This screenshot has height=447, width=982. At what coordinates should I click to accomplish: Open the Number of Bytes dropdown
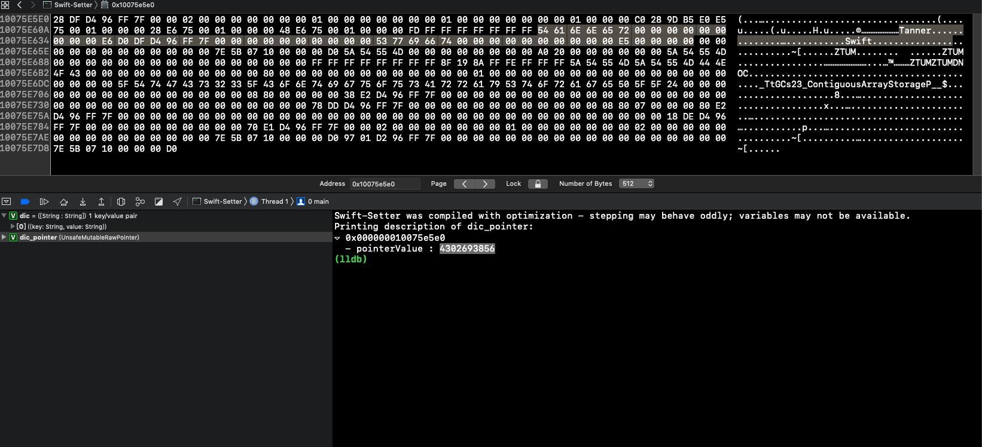point(636,184)
